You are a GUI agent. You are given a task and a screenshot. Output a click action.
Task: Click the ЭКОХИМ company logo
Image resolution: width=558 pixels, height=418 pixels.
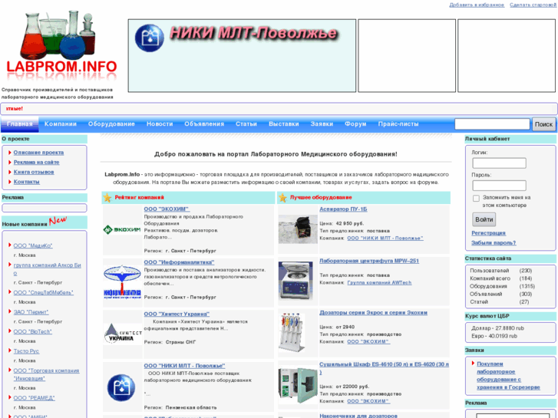point(122,229)
